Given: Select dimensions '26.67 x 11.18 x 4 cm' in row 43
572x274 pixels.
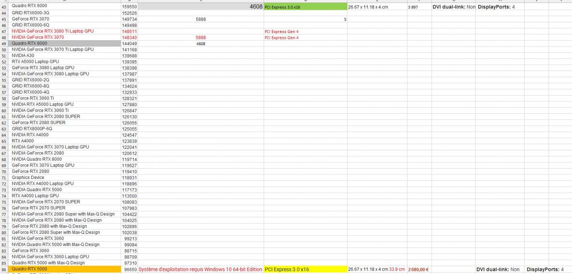Looking at the screenshot, I should pos(377,7).
